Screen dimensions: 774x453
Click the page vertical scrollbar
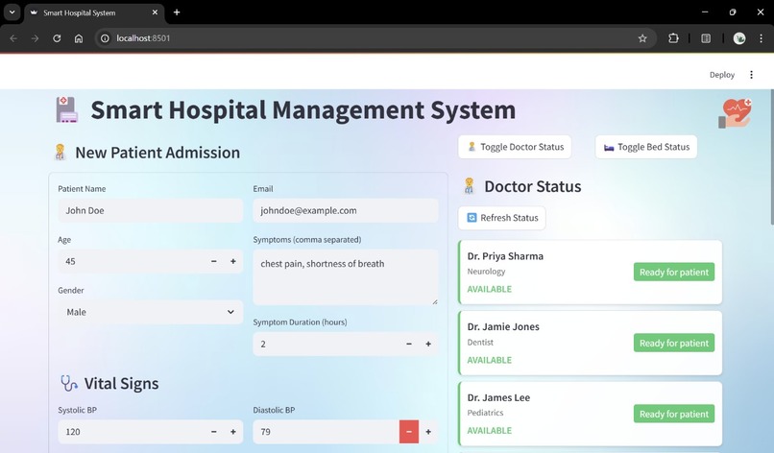[771, 158]
